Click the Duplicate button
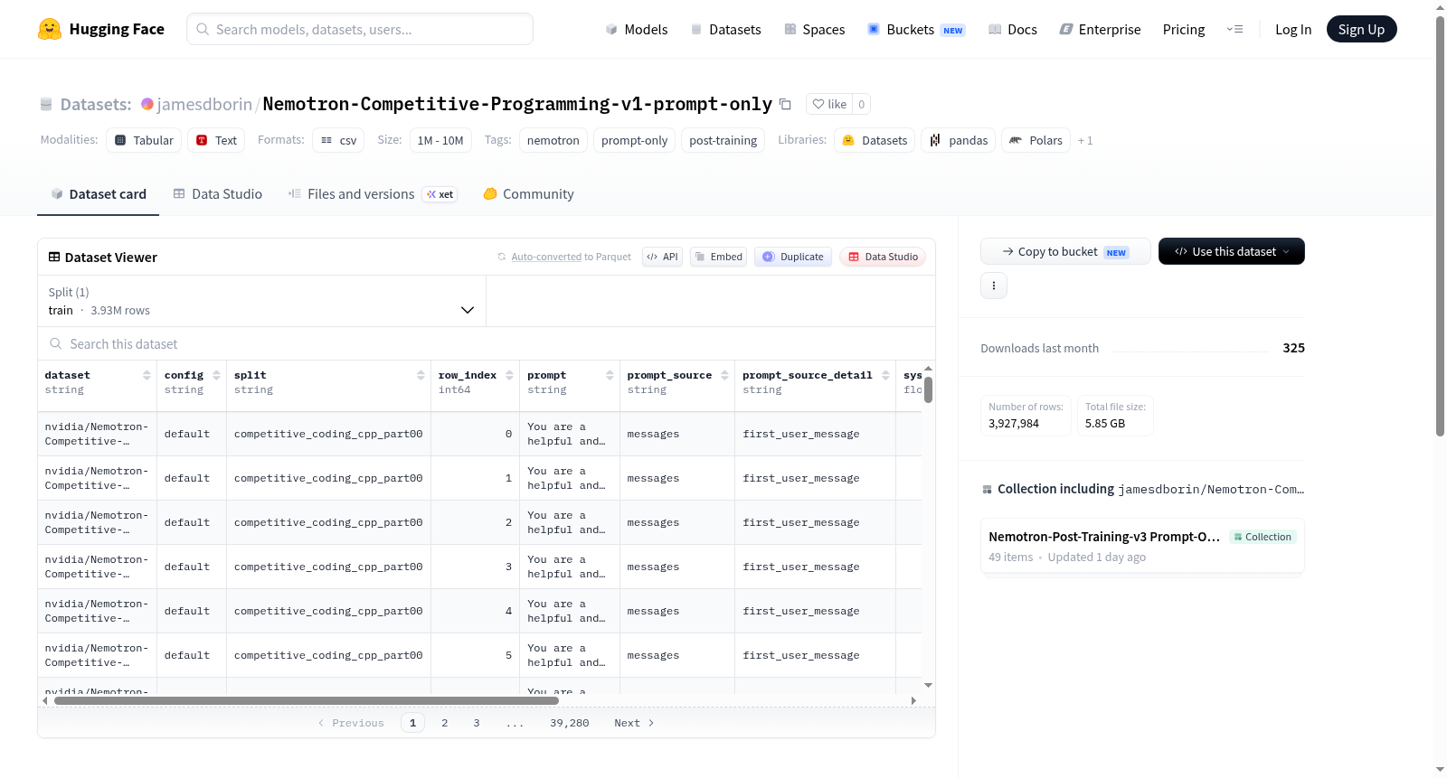Screen dimensions: 1447x778 (x=793, y=257)
